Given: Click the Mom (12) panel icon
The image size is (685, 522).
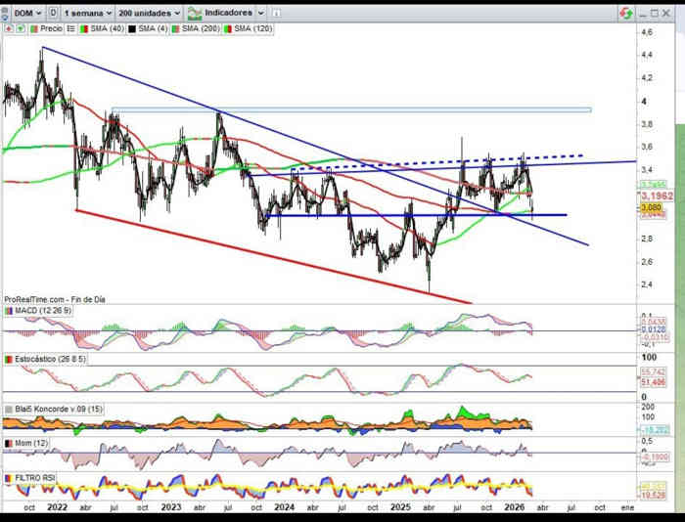Looking at the screenshot, I should tap(9, 443).
